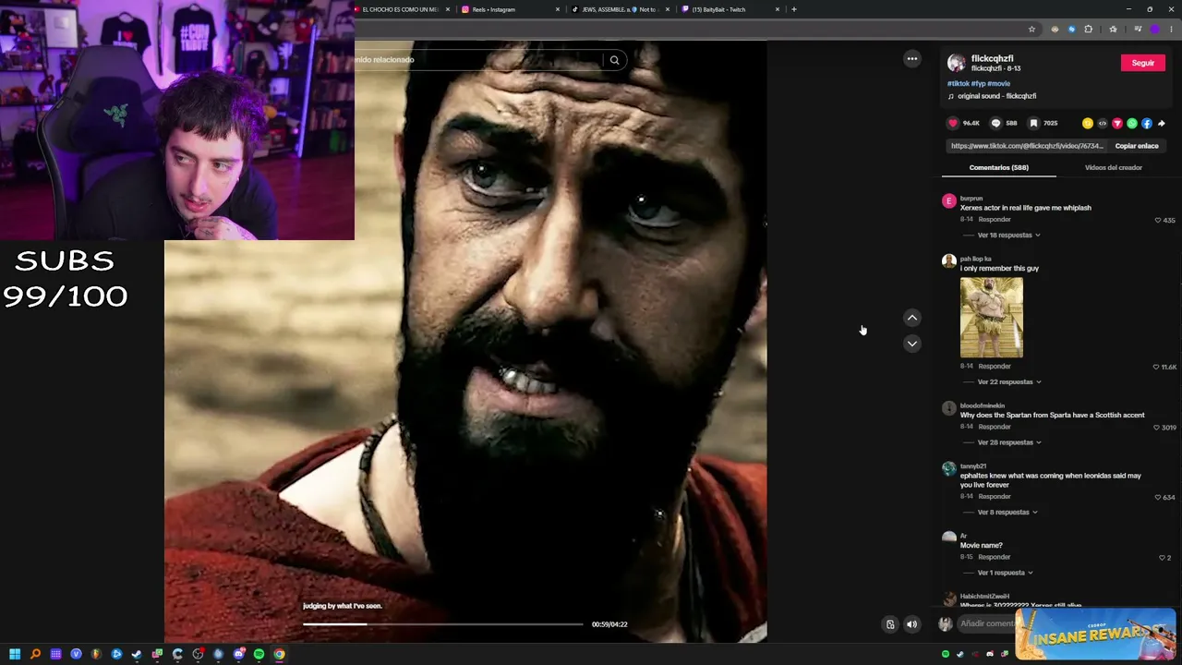Focus the 'Añadir comentario' input field
Screen dimensions: 1182x665
coord(986,624)
